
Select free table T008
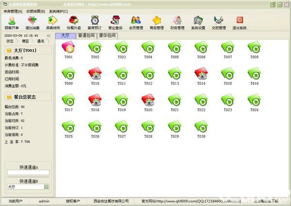tap(254, 50)
